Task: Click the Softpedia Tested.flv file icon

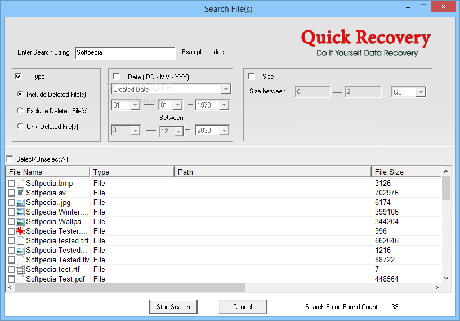Action: click(20, 260)
